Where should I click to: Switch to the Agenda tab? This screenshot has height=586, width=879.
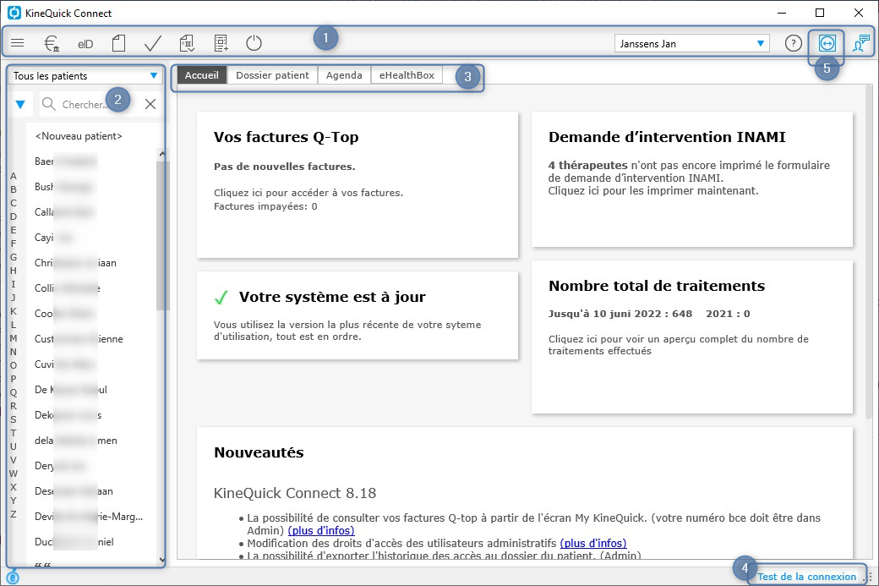click(344, 75)
